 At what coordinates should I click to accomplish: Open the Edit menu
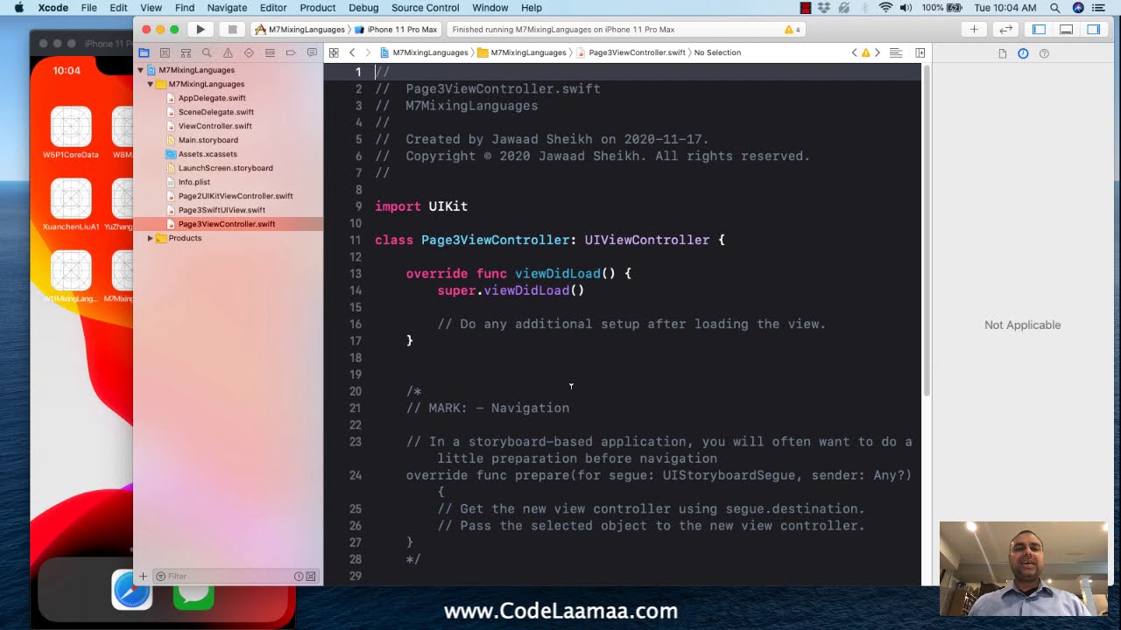tap(118, 8)
